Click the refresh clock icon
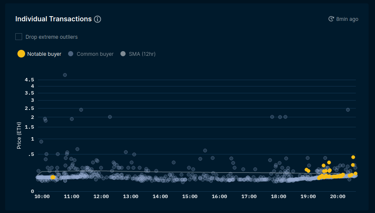Viewport: 375px width, 213px height. pos(331,19)
